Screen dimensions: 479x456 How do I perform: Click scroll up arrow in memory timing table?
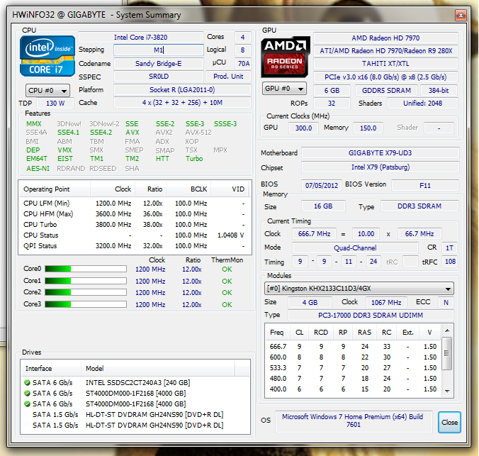pyautogui.click(x=447, y=330)
